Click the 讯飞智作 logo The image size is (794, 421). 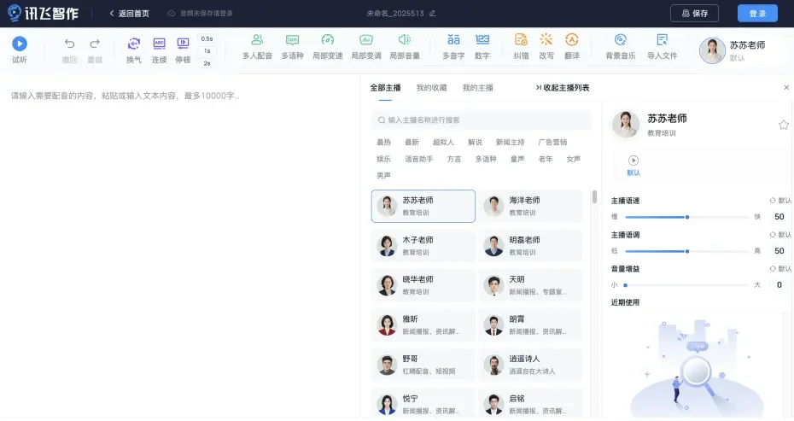click(x=43, y=13)
